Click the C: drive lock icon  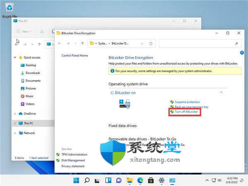point(125,104)
